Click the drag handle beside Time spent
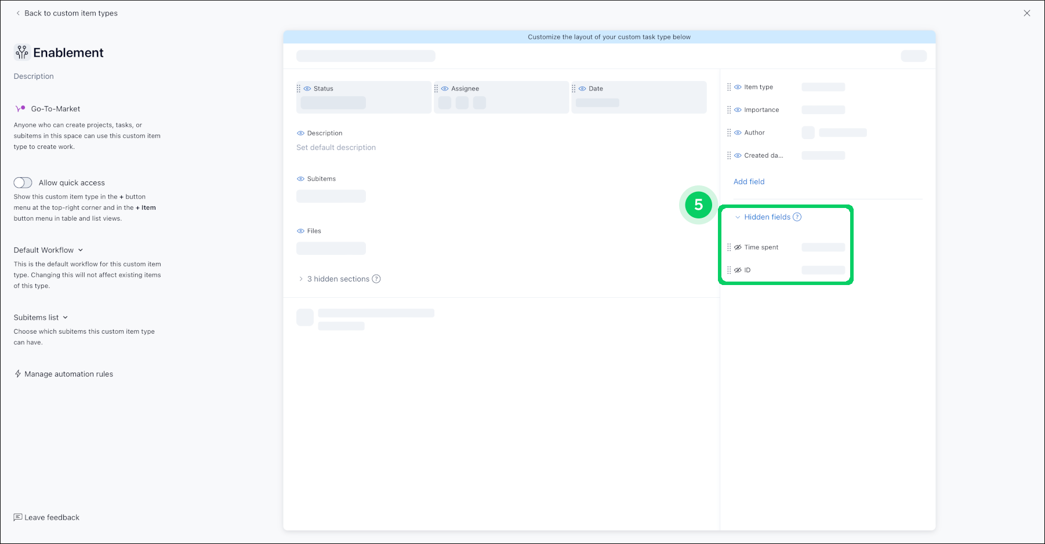The width and height of the screenshot is (1045, 544). [729, 247]
